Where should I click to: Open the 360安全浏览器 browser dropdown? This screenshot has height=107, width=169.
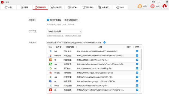64,31
